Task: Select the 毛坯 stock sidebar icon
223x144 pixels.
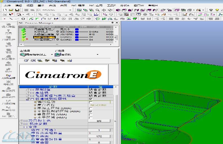Action: pyautogui.click(x=8, y=51)
